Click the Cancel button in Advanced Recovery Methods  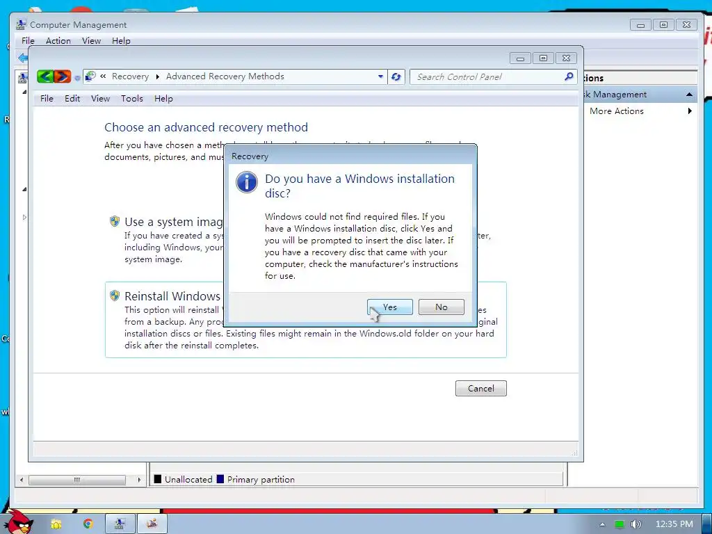point(481,388)
